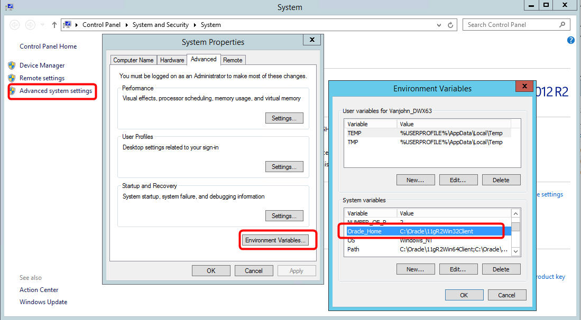Click the refresh icon beside the address bar
Screen dimensions: 581x320
450,24
